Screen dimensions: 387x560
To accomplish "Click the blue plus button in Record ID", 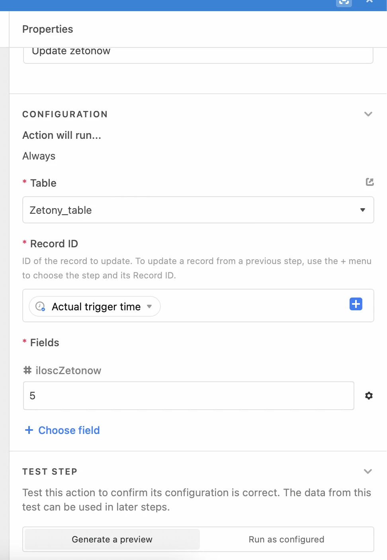I will click(356, 304).
